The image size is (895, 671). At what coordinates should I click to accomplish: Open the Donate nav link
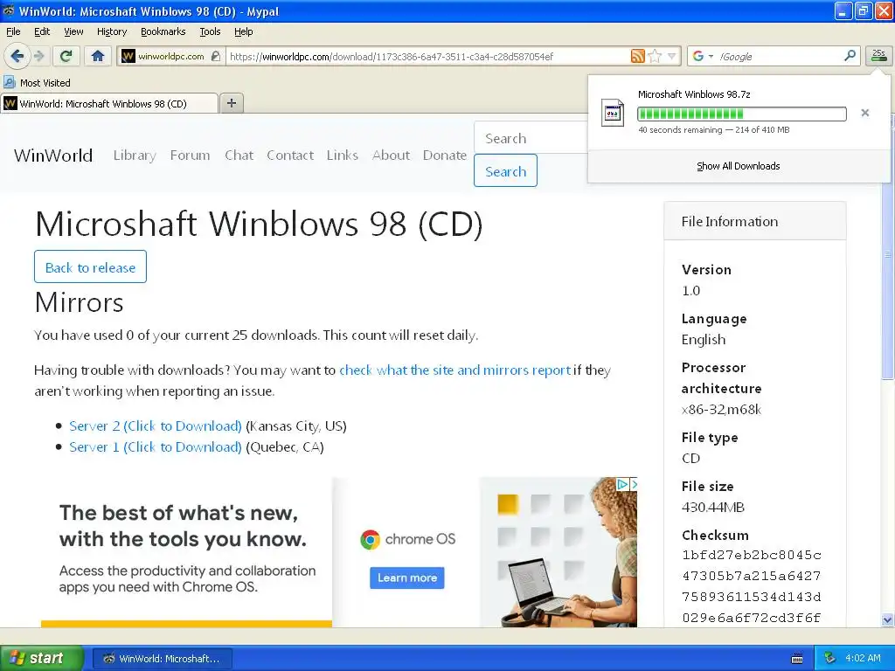tap(445, 156)
